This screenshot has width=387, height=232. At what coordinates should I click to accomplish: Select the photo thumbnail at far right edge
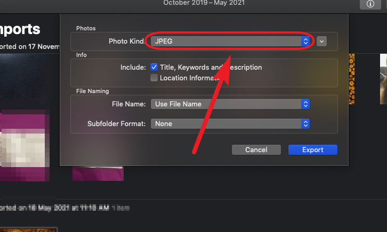click(x=383, y=79)
